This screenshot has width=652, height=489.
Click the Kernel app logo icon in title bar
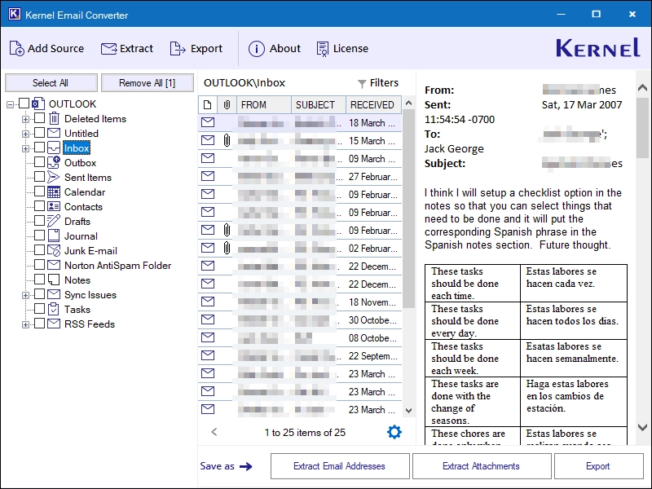click(x=15, y=14)
